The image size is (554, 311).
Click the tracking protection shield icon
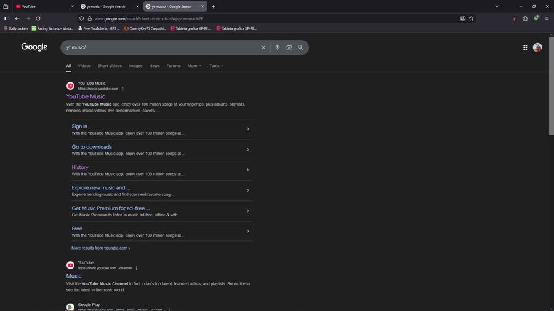click(82, 18)
